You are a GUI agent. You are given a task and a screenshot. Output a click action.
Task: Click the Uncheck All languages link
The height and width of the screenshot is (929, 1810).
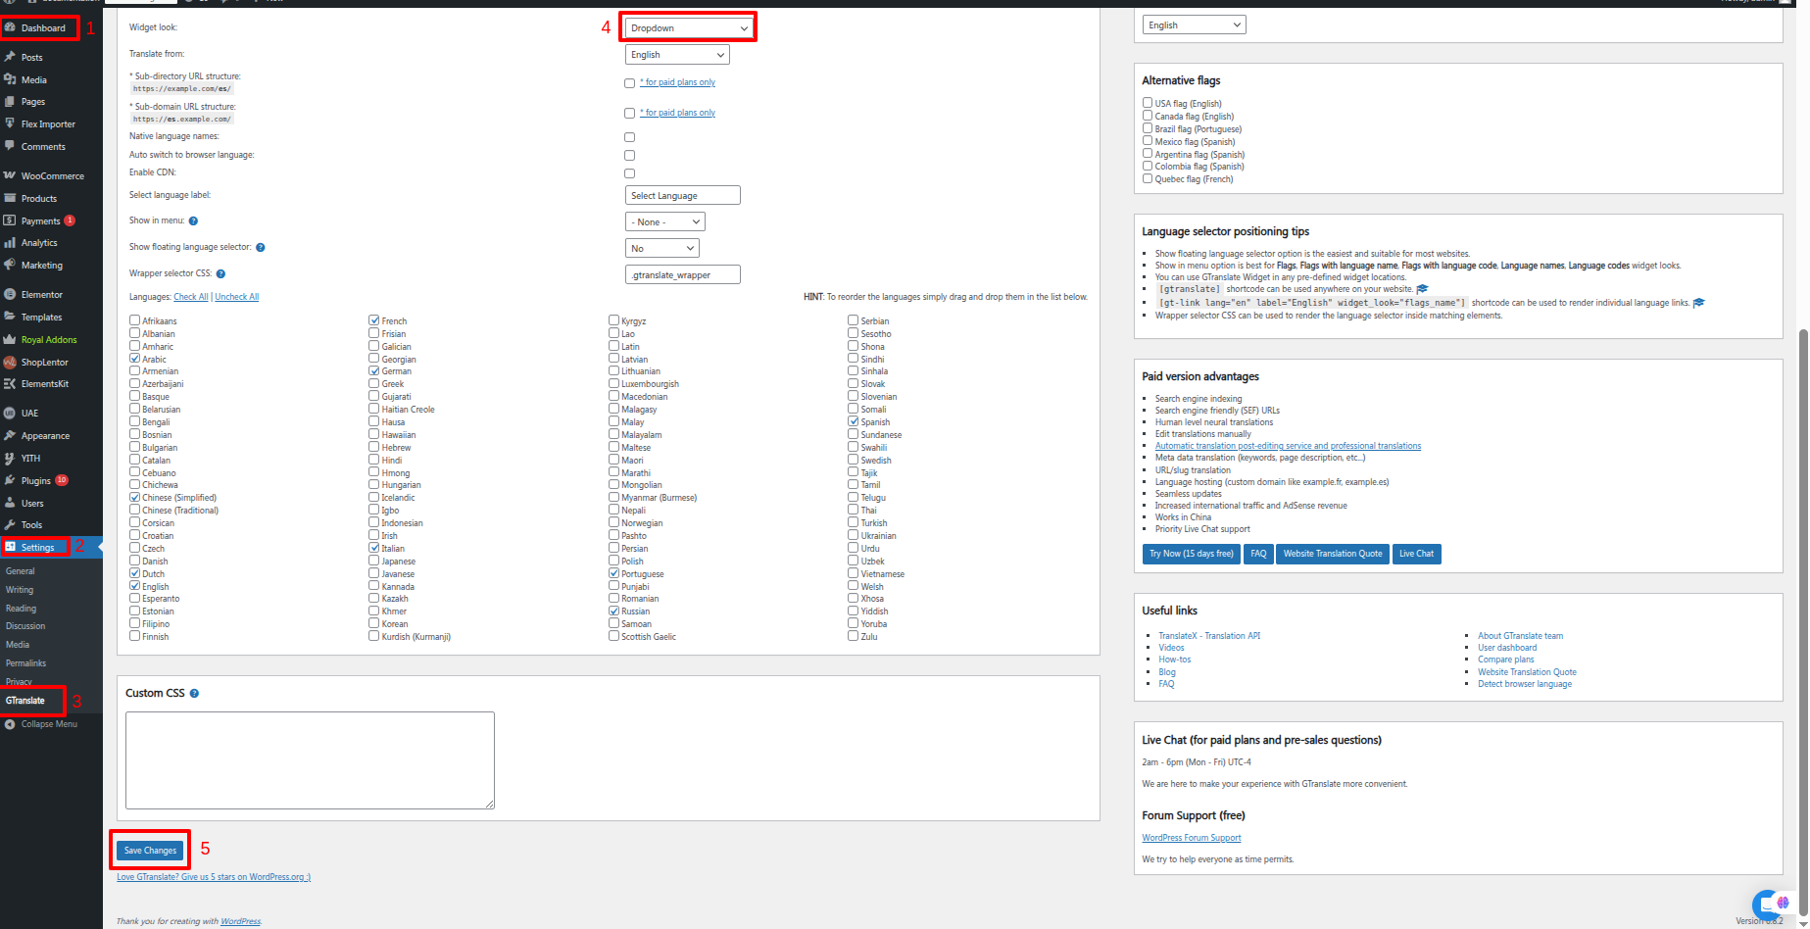coord(236,297)
